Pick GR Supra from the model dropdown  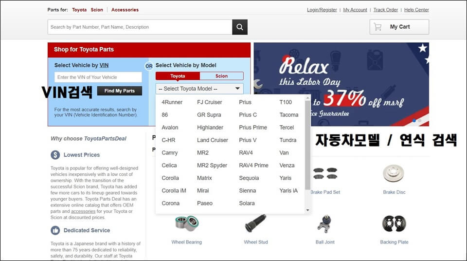click(209, 115)
